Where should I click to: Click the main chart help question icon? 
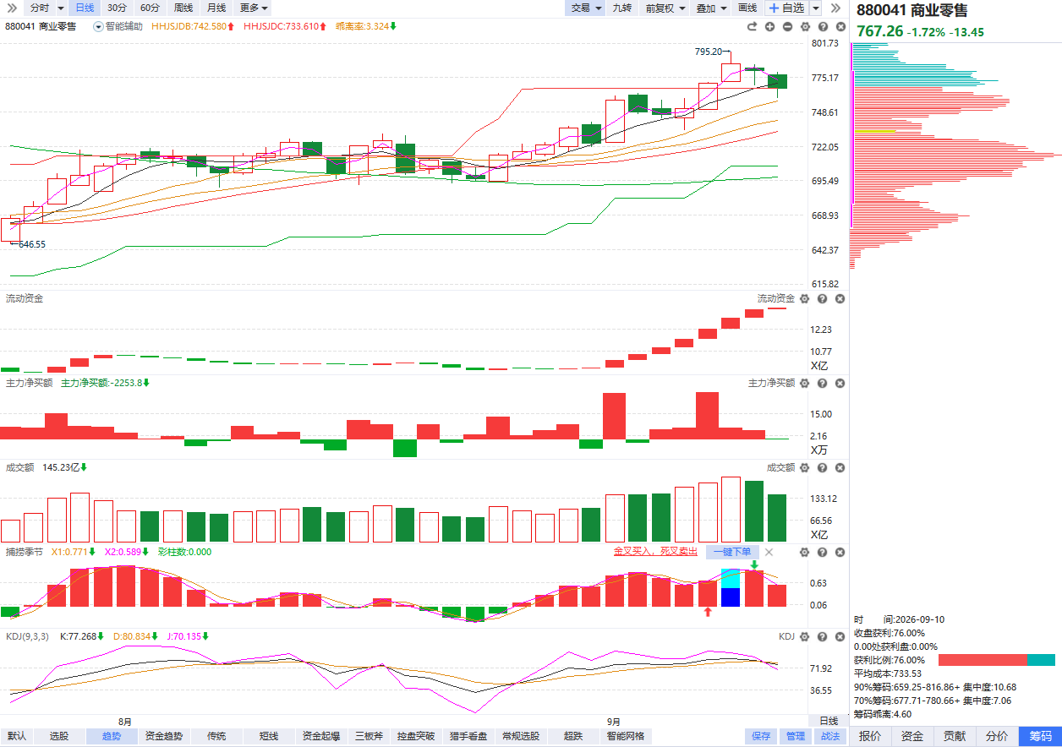823,27
